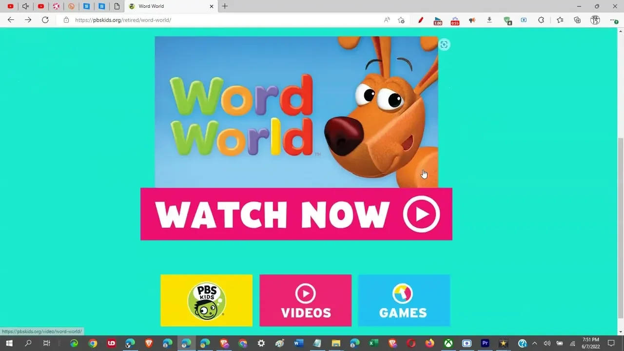Click the WATCH NOW banner button
This screenshot has width=624, height=351.
tap(296, 214)
